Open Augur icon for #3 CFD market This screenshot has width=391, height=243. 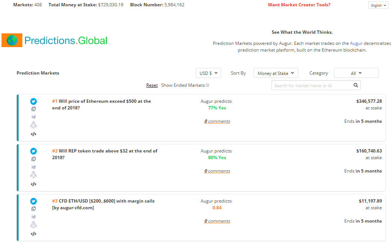[34, 225]
